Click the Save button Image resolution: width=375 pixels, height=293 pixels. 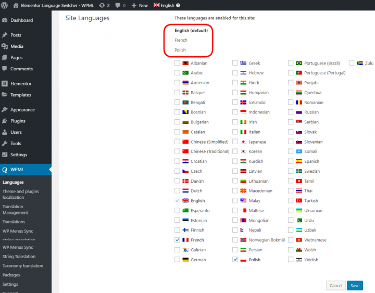[x=355, y=286]
